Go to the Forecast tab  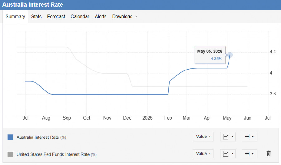56,16
